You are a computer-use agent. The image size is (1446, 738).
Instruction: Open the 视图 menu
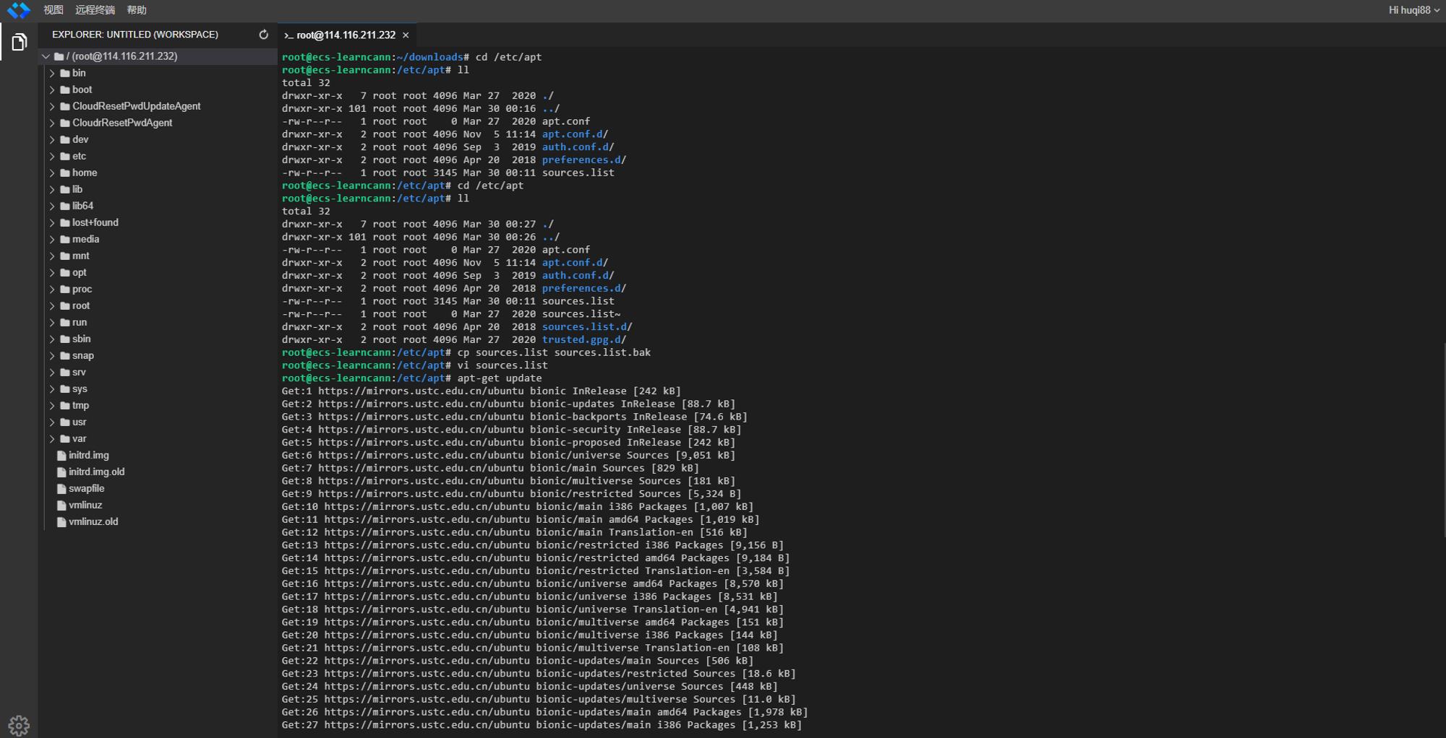click(x=54, y=10)
